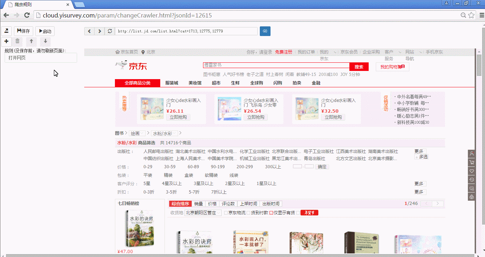Toggle the 年货节 checkbox
This screenshot has width=485, height=257.
(298, 213)
